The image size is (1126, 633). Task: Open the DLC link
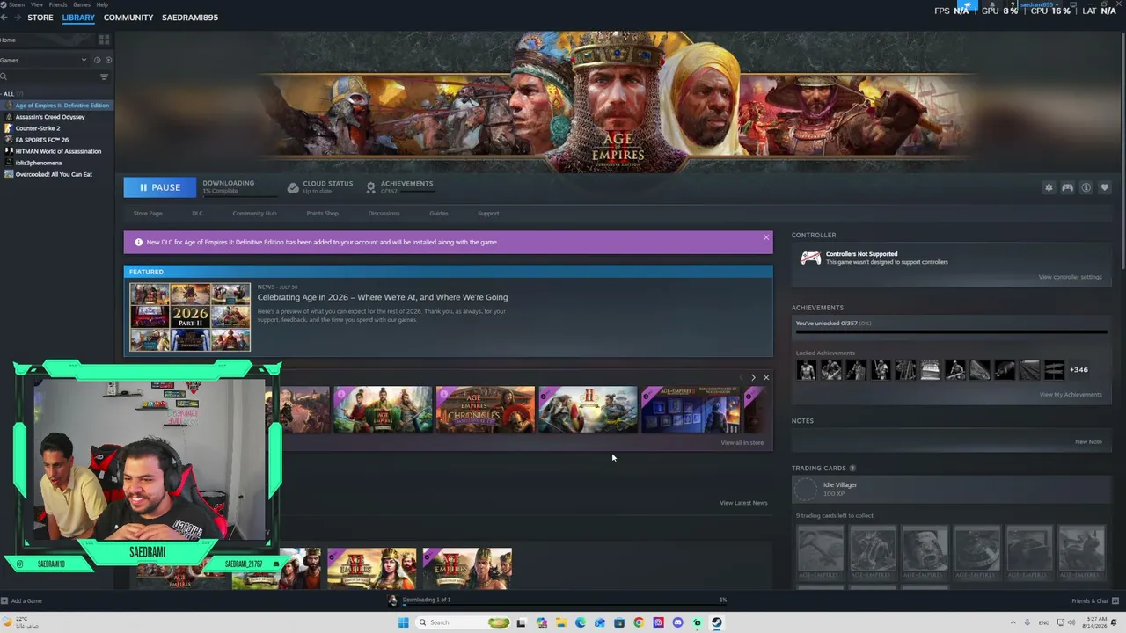tap(197, 214)
